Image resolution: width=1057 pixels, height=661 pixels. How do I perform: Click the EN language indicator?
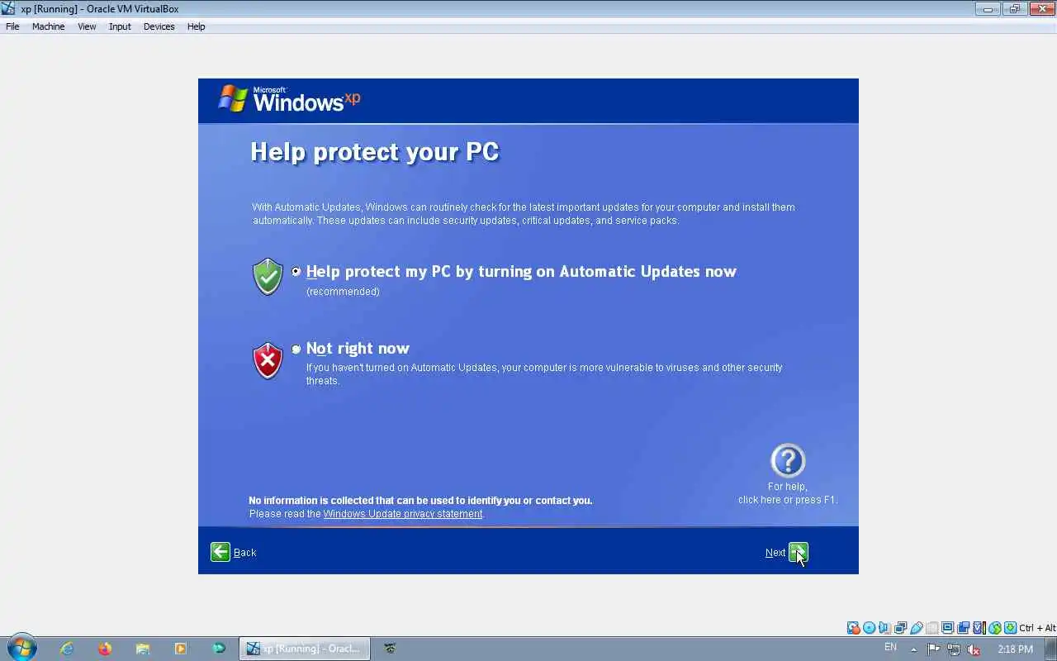click(890, 647)
